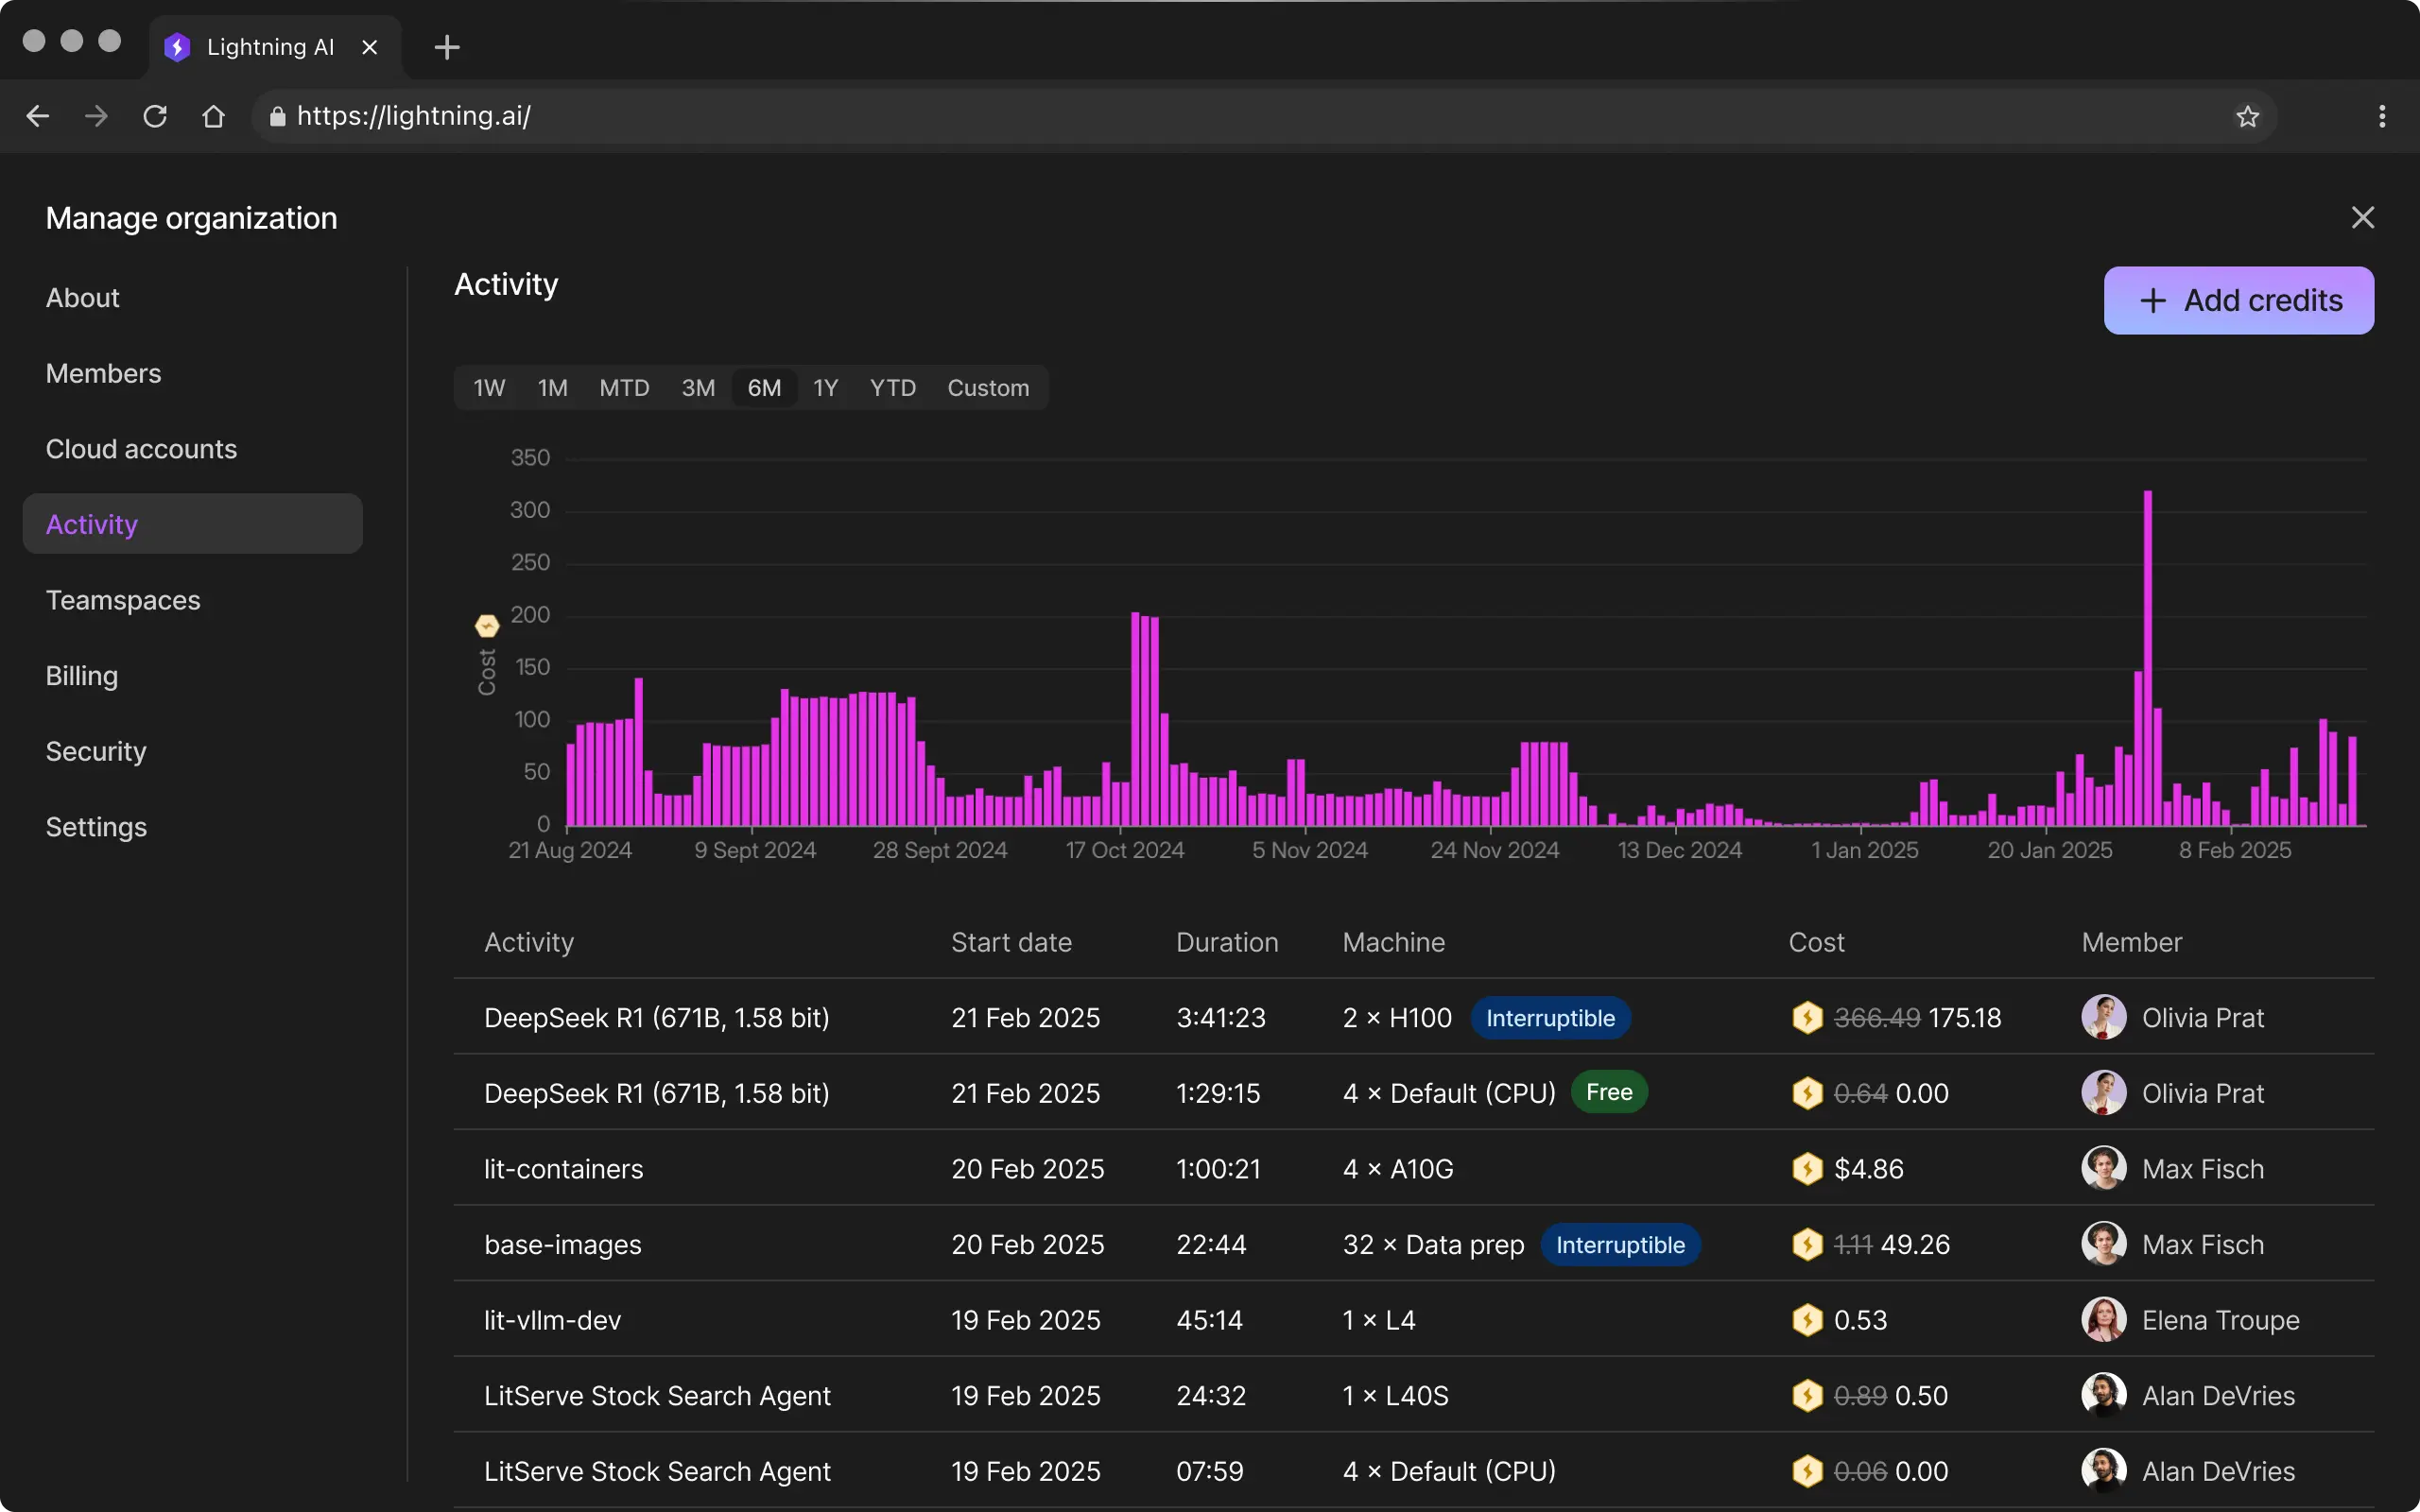Open the Members section
The image size is (2420, 1512).
pyautogui.click(x=103, y=373)
